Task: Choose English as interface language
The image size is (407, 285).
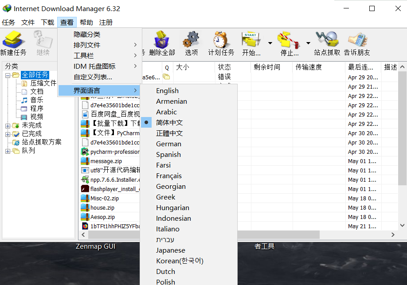Action: pyautogui.click(x=167, y=91)
